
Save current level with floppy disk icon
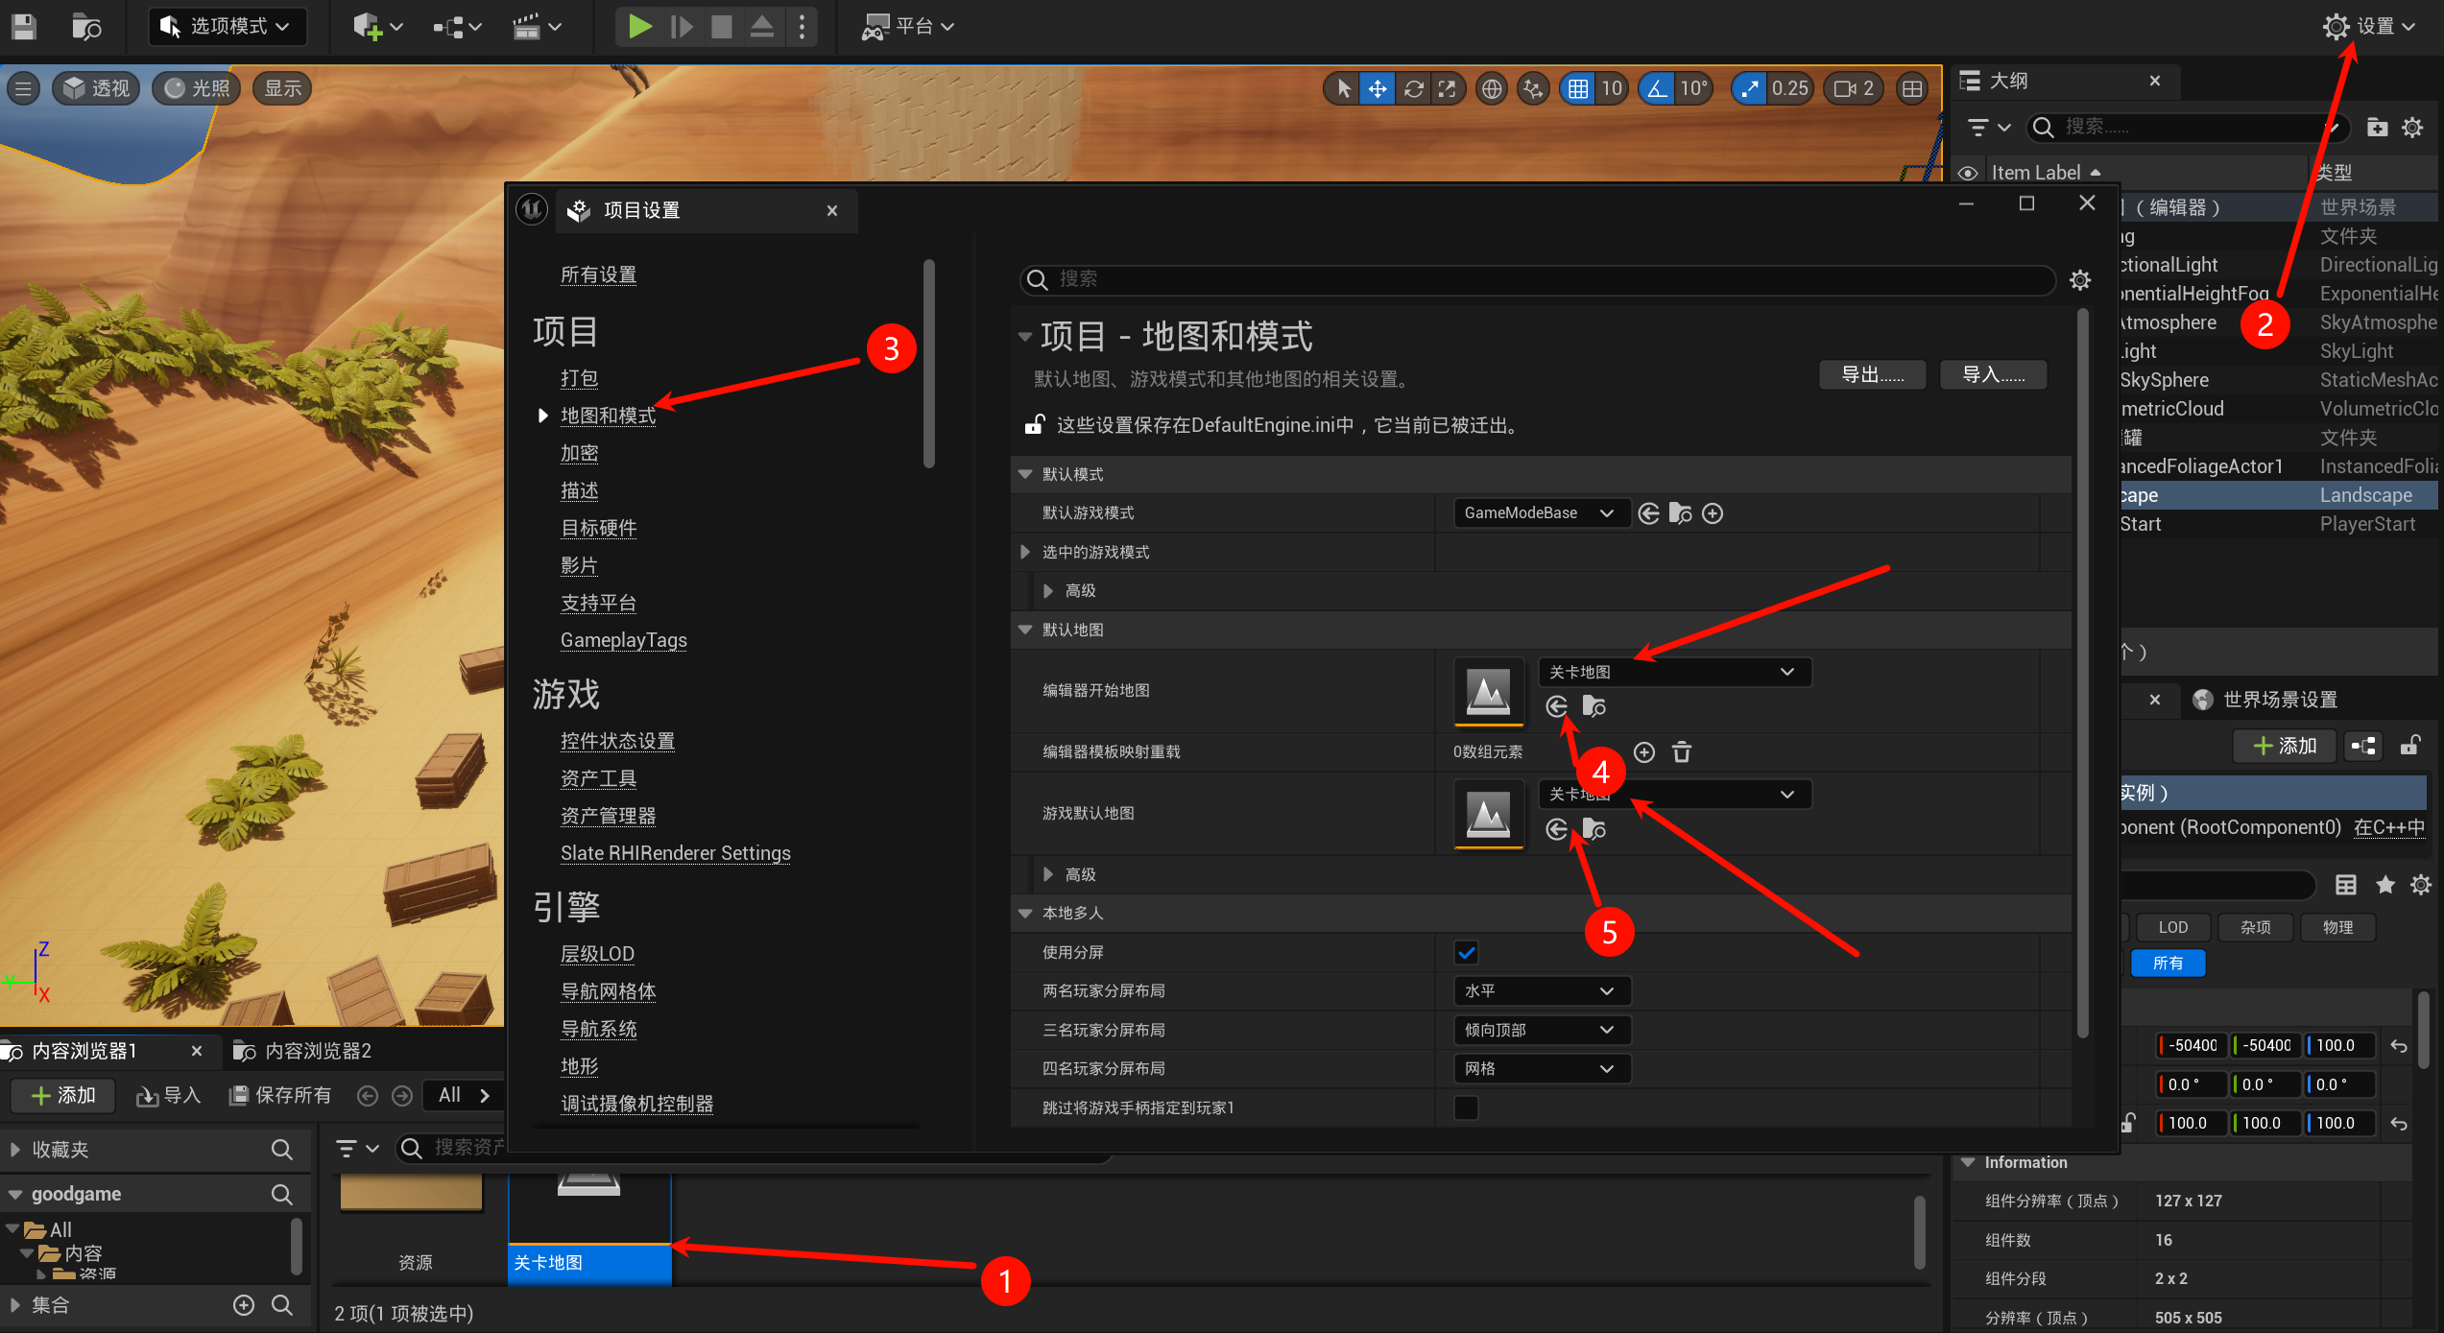click(x=23, y=26)
